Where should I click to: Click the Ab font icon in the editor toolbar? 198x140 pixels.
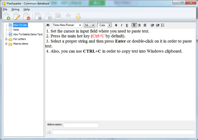coord(48,25)
